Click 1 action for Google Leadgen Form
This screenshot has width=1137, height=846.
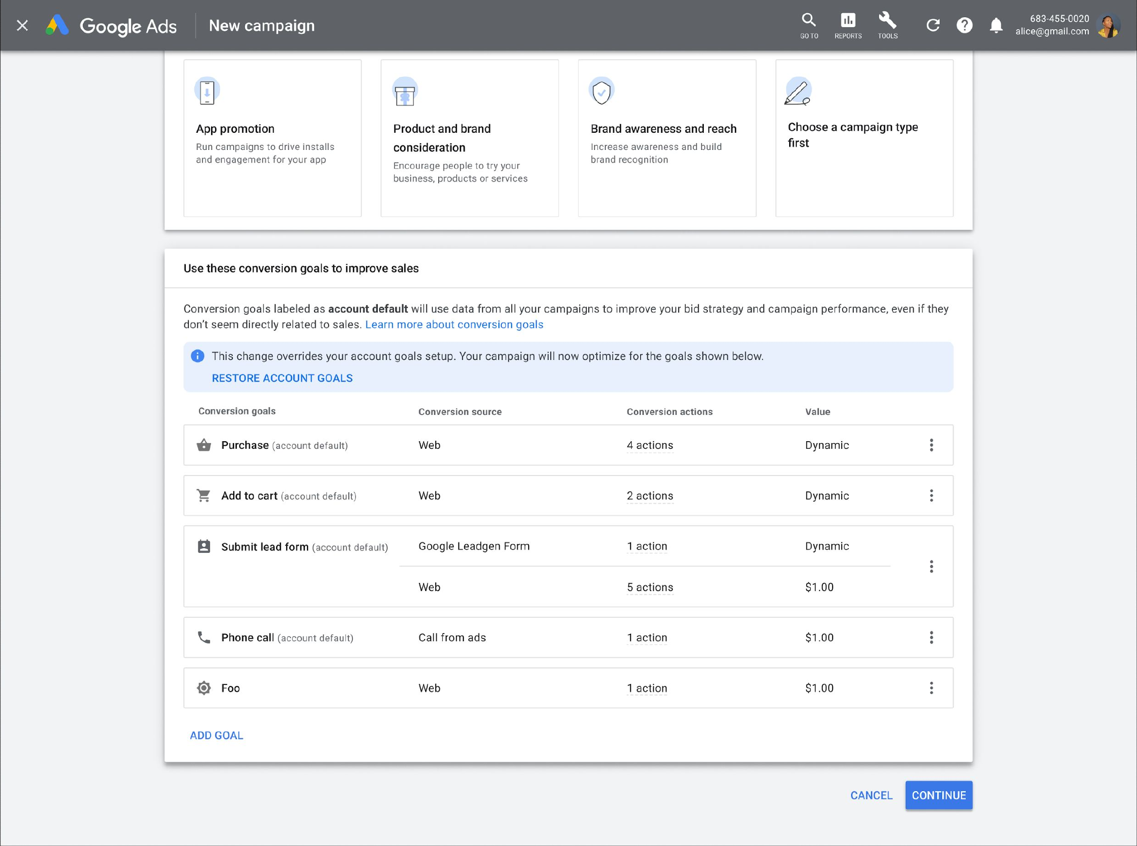[647, 547]
